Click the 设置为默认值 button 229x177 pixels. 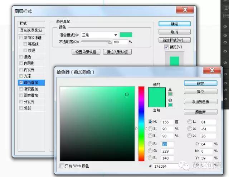coord(86,52)
